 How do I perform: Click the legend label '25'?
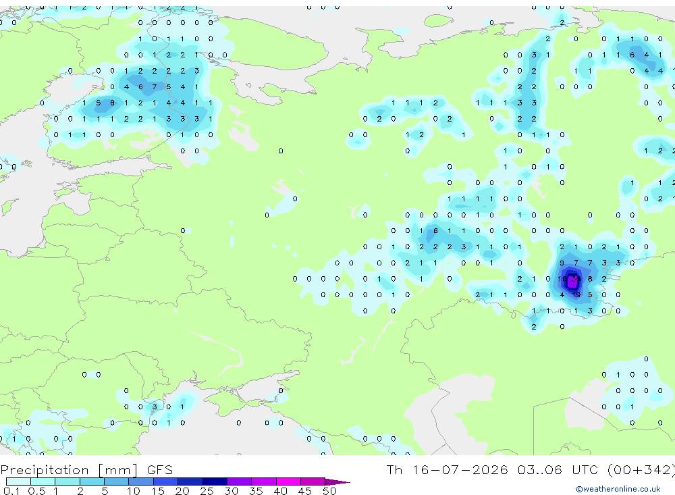207,491
